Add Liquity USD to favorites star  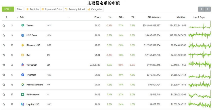(4, 104)
